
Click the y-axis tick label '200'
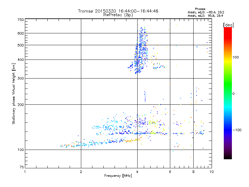coord(21,105)
